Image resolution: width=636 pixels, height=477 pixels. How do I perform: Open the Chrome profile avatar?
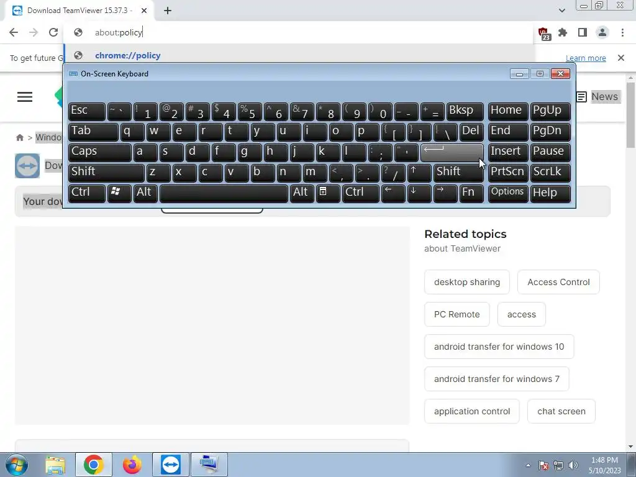click(x=602, y=32)
